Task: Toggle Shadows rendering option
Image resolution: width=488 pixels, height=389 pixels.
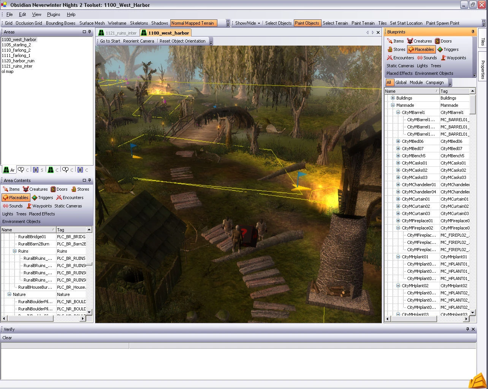Action: coord(160,23)
